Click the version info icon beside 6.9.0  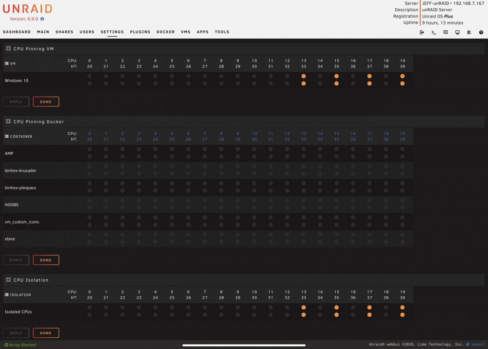[42, 19]
